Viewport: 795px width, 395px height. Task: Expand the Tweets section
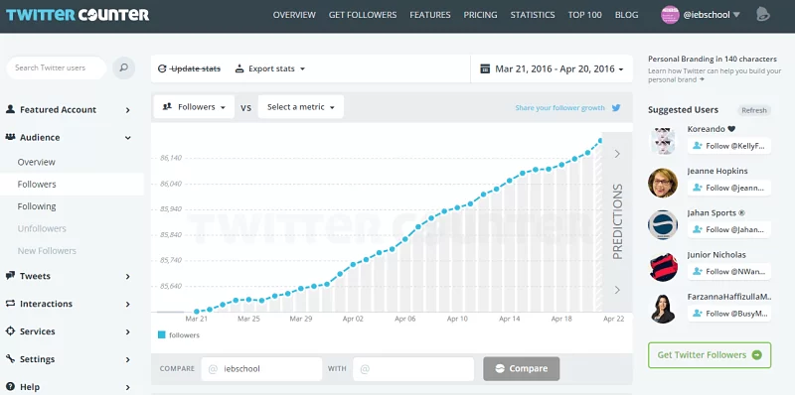coord(128,277)
